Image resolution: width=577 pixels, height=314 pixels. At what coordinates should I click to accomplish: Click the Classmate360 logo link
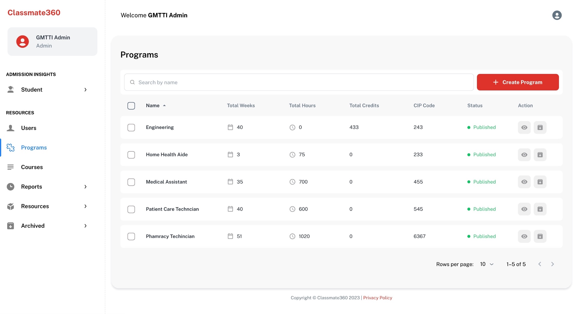(x=34, y=13)
